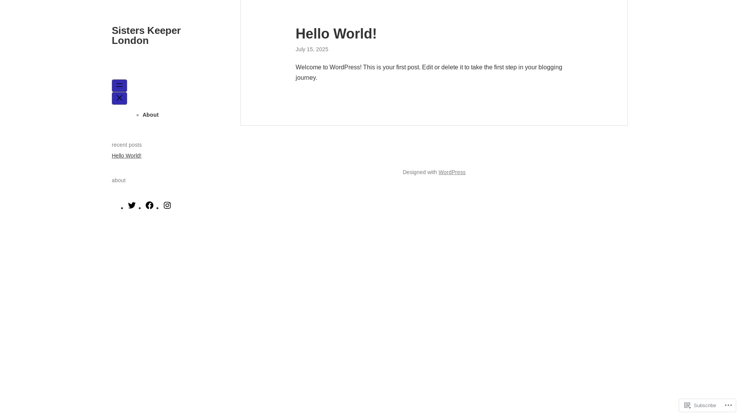Viewport: 740px width, 416px height.
Task: Follow the WordPress footer link
Action: pyautogui.click(x=452, y=172)
